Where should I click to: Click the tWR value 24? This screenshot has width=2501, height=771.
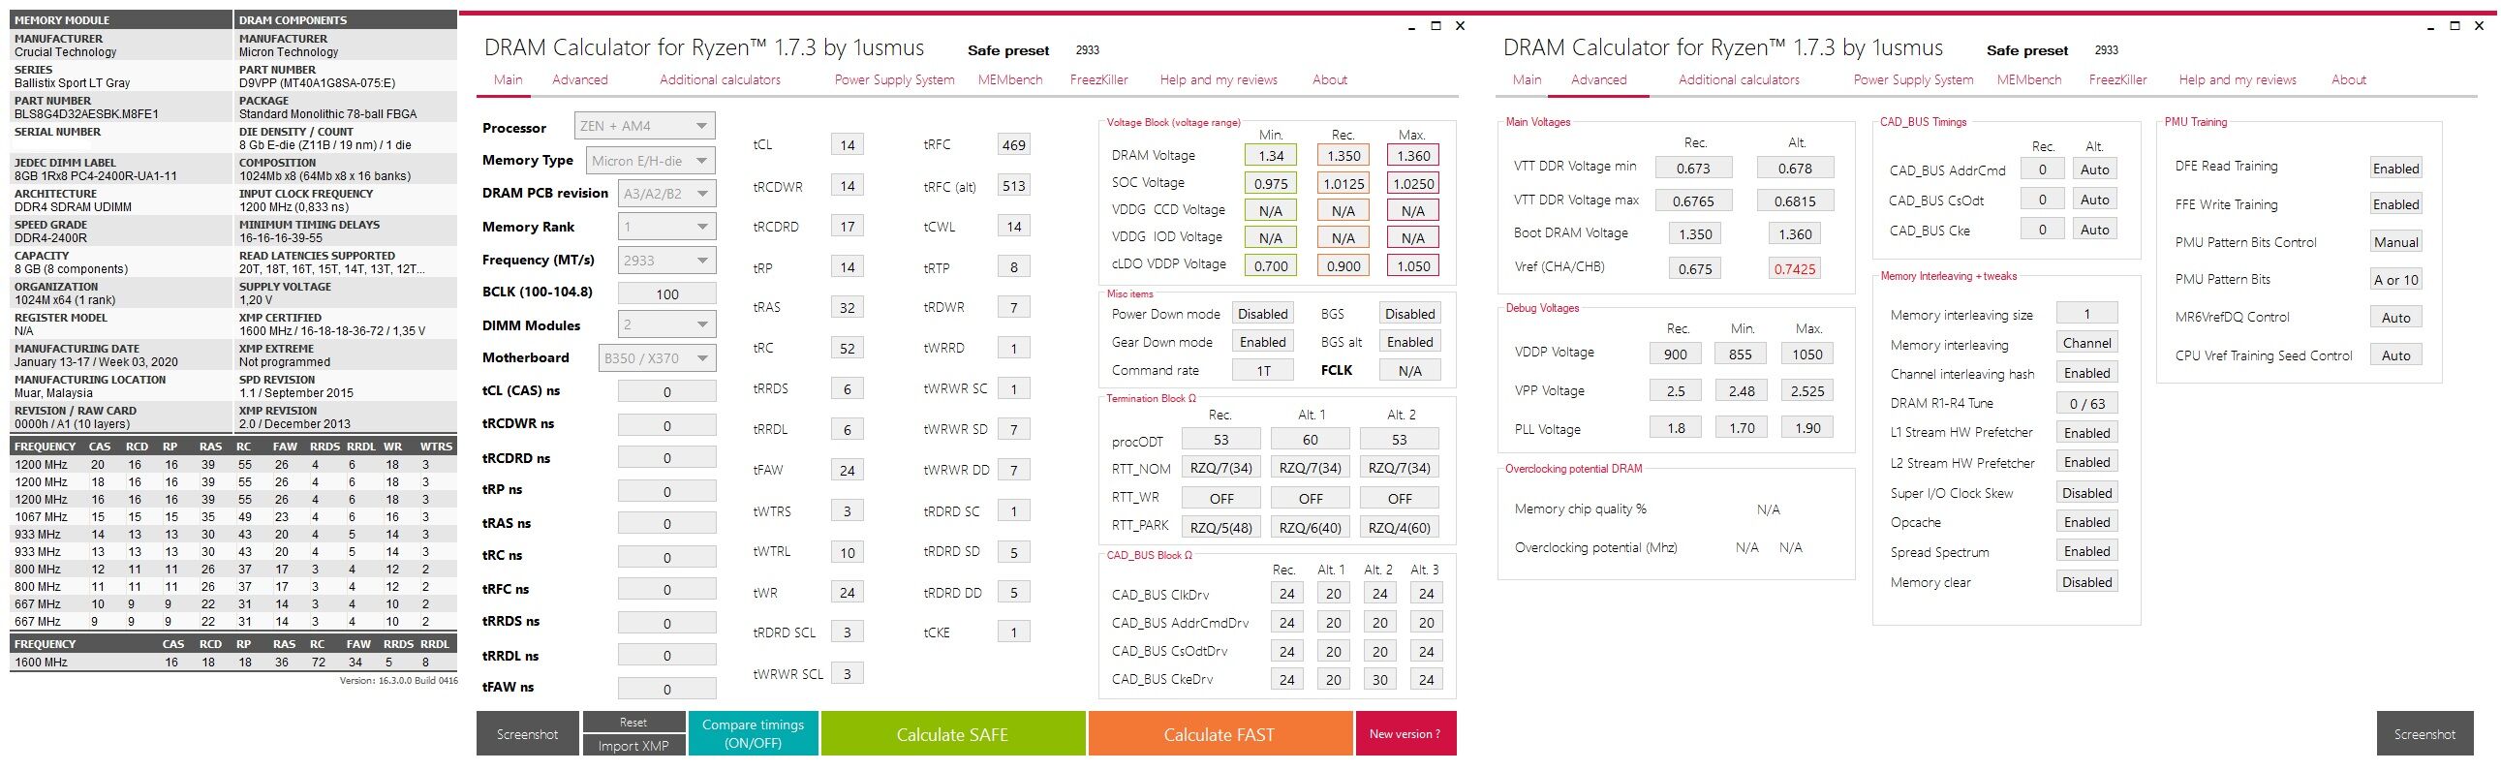click(x=848, y=593)
